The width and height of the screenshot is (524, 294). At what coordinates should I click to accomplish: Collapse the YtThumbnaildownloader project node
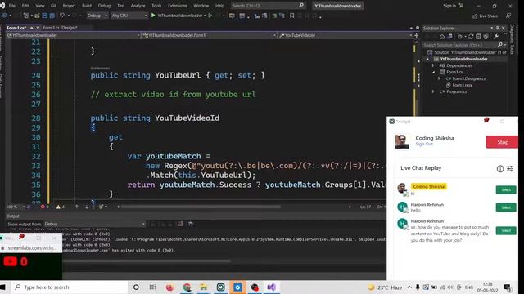pyautogui.click(x=427, y=59)
